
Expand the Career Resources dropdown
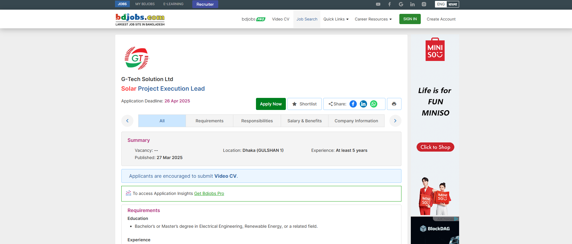coord(373,19)
